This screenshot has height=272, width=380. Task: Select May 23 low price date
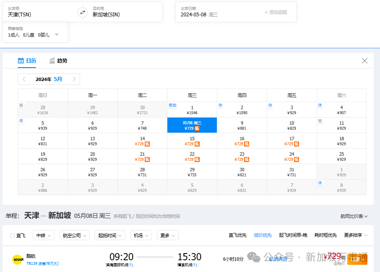pos(242,156)
